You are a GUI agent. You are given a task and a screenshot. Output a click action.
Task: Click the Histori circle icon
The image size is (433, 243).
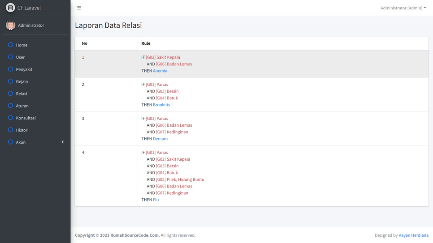[10, 130]
